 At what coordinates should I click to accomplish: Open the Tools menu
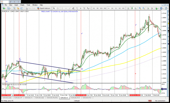tap(28, 5)
